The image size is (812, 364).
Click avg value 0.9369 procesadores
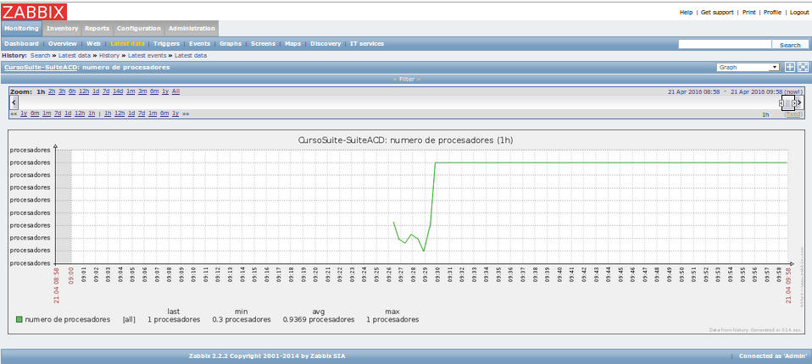pos(319,320)
